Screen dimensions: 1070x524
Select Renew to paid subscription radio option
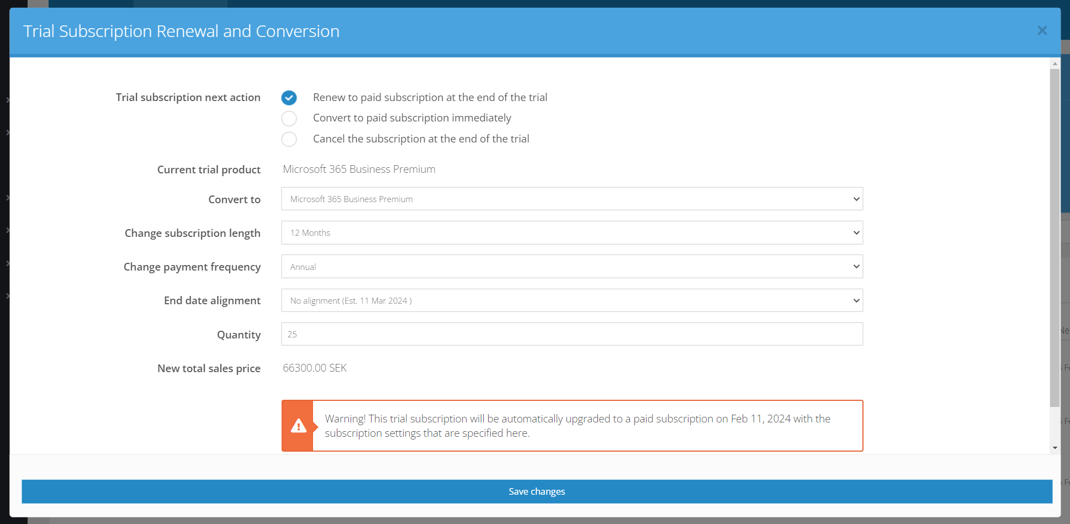pos(289,98)
